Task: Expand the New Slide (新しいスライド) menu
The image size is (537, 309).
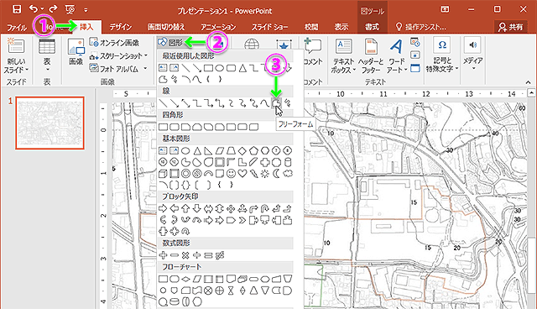Action: point(16,65)
